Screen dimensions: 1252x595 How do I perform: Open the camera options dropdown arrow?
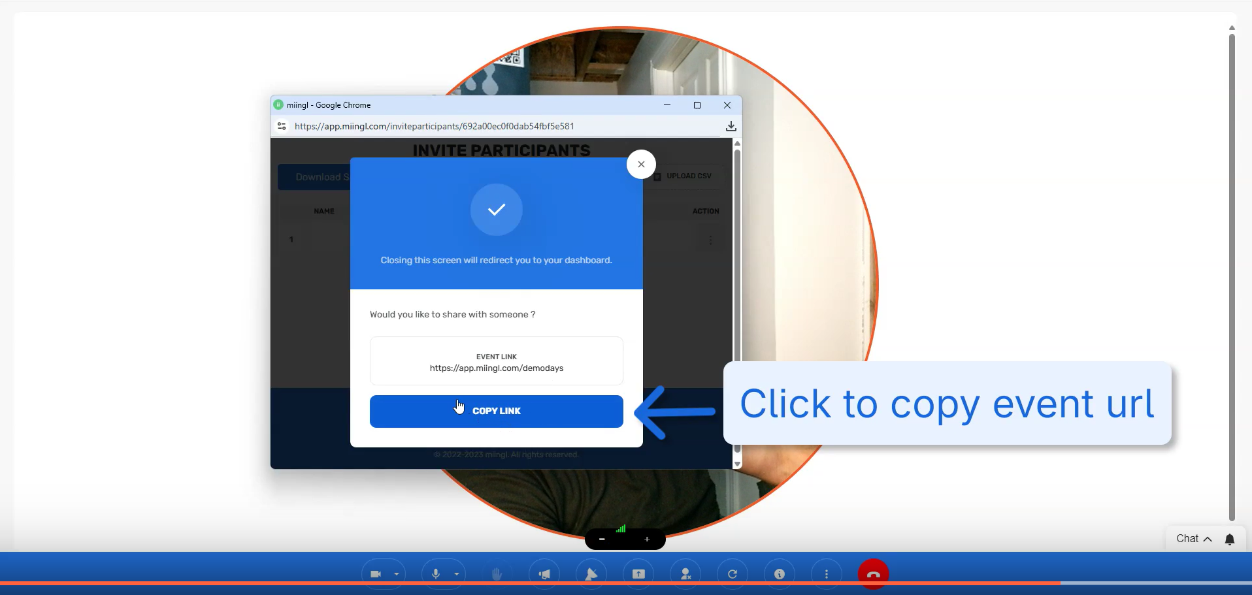point(397,574)
